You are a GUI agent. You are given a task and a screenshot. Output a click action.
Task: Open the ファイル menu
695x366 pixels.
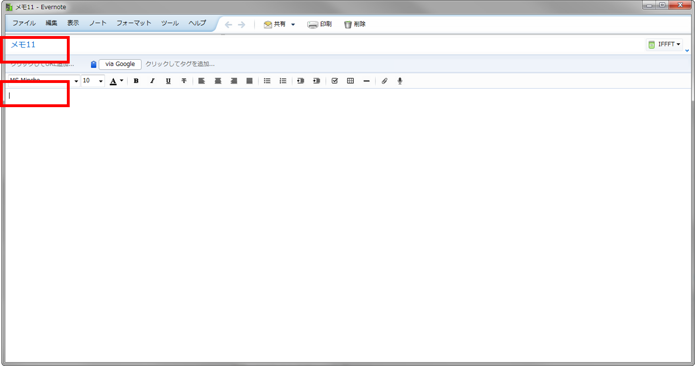(24, 23)
